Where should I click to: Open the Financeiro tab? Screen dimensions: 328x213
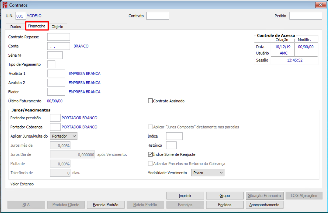click(37, 26)
